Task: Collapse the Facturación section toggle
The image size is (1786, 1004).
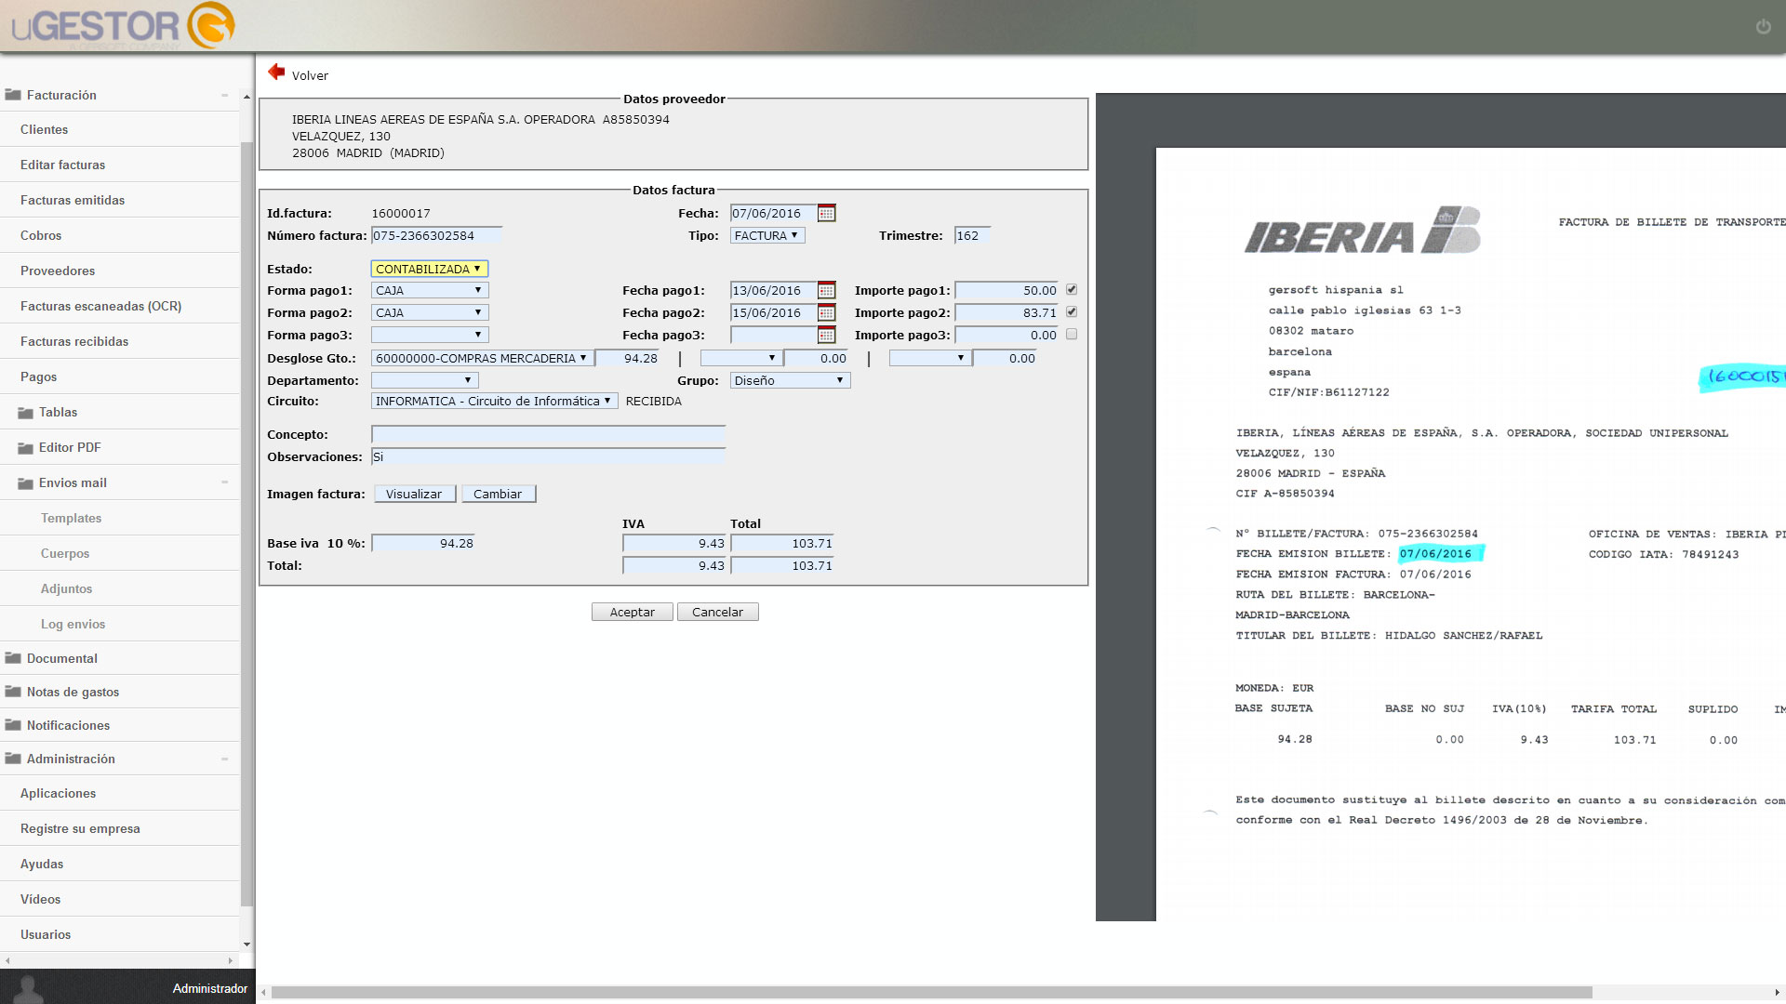Action: [224, 95]
